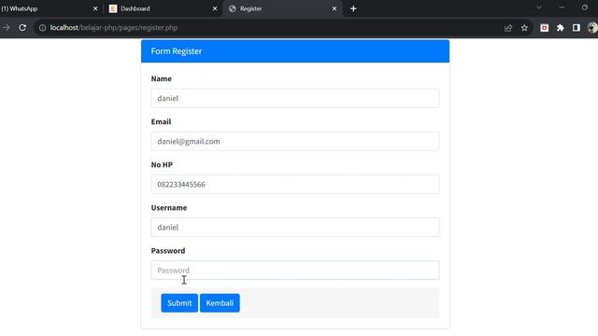Screen dimensions: 598x336
Task: Click the Name label
Action: (162, 78)
